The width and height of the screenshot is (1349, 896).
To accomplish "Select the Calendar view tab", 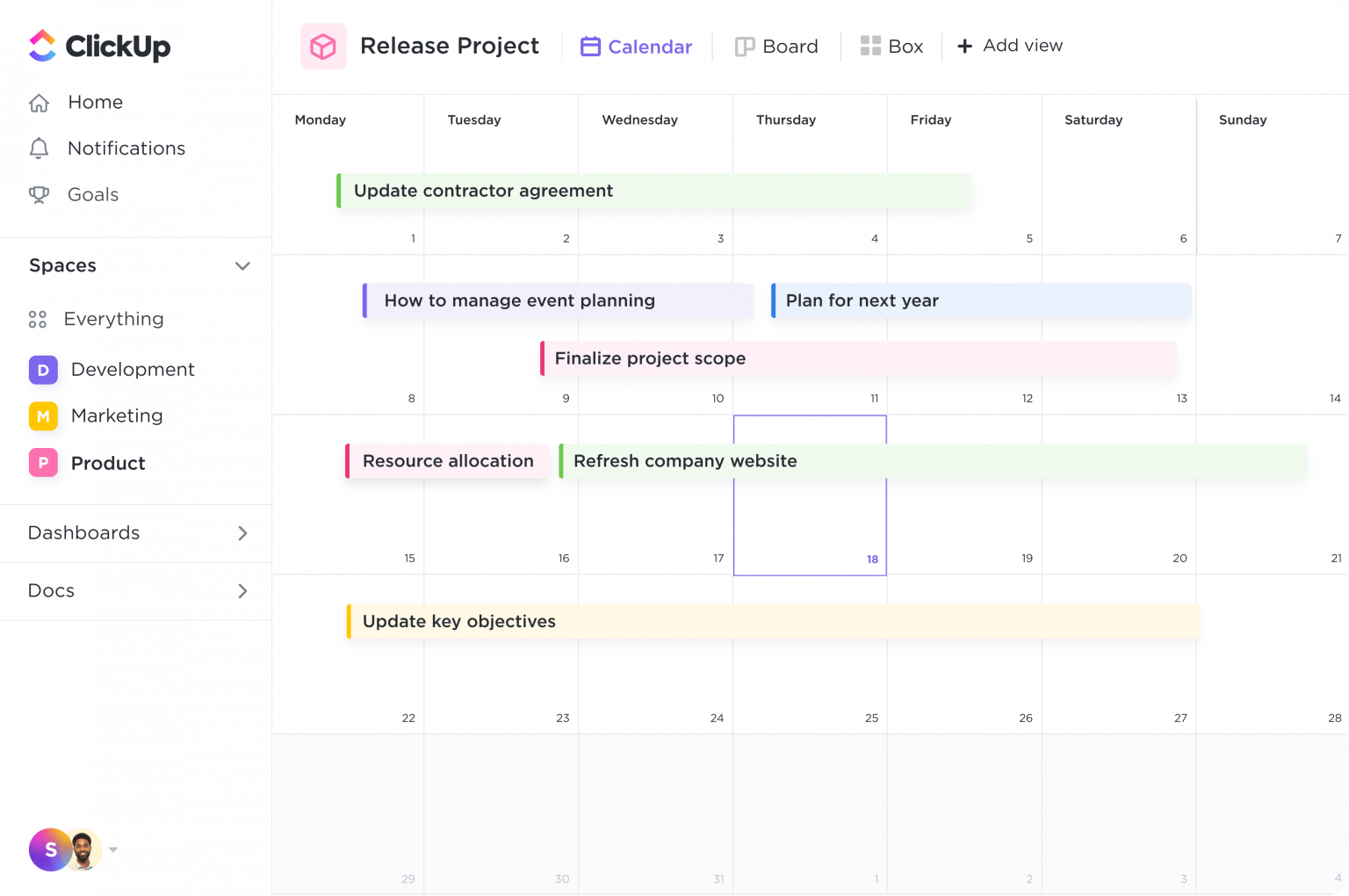I will (635, 46).
